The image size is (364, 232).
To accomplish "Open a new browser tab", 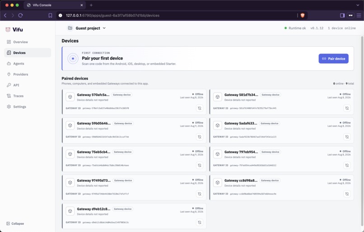I will (91, 5).
